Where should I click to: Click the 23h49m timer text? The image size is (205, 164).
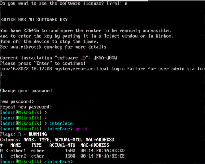point(31,30)
